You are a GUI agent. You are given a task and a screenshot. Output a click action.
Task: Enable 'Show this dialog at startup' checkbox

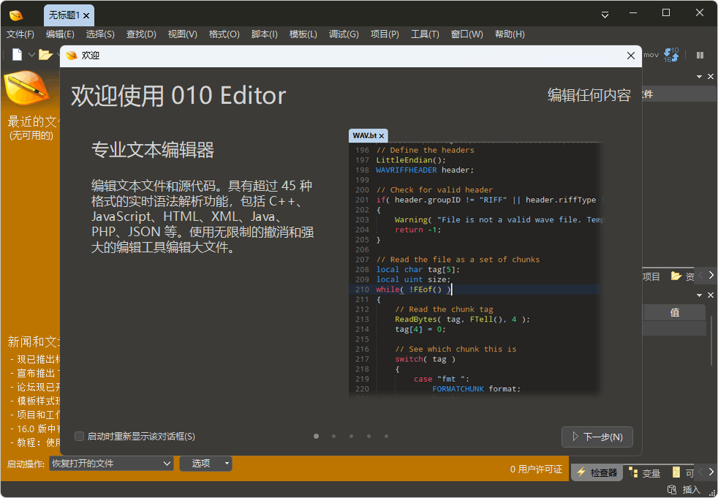click(x=80, y=437)
